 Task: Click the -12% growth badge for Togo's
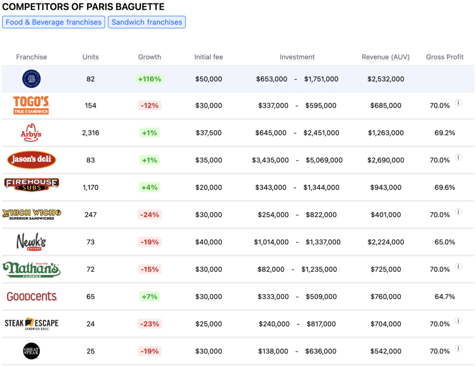tap(150, 106)
